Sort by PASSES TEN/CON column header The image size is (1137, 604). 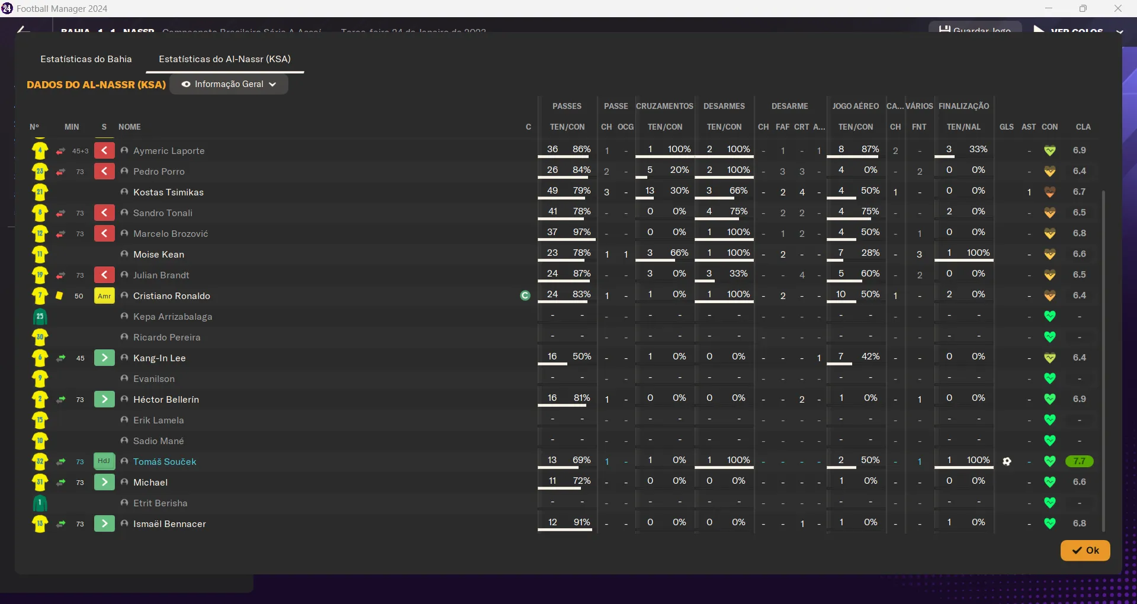[567, 127]
